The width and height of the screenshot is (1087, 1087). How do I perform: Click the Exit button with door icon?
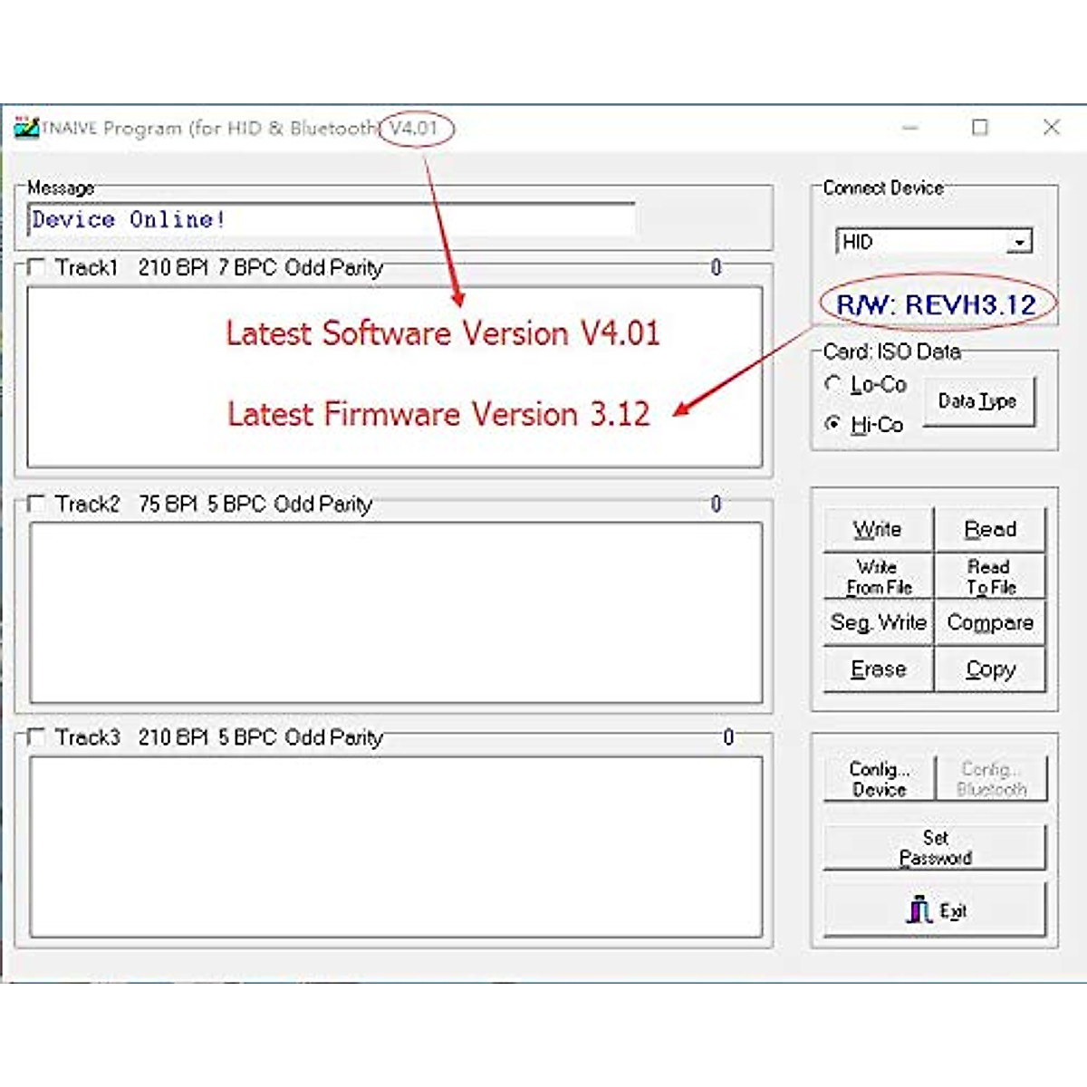click(x=934, y=910)
